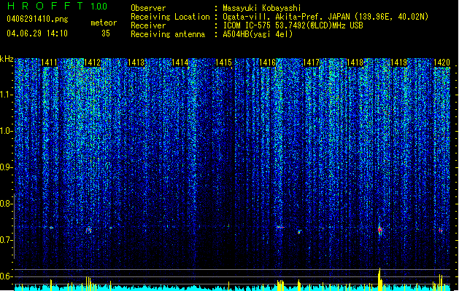Select the filename 0406291410.png

pos(37,20)
